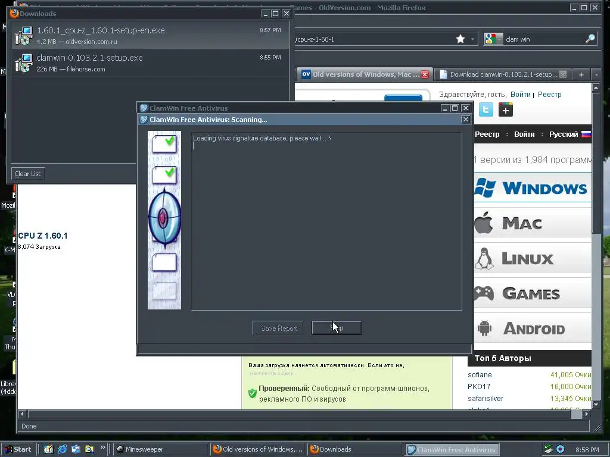
Task: Open the WINDOWS software category
Action: (x=533, y=188)
